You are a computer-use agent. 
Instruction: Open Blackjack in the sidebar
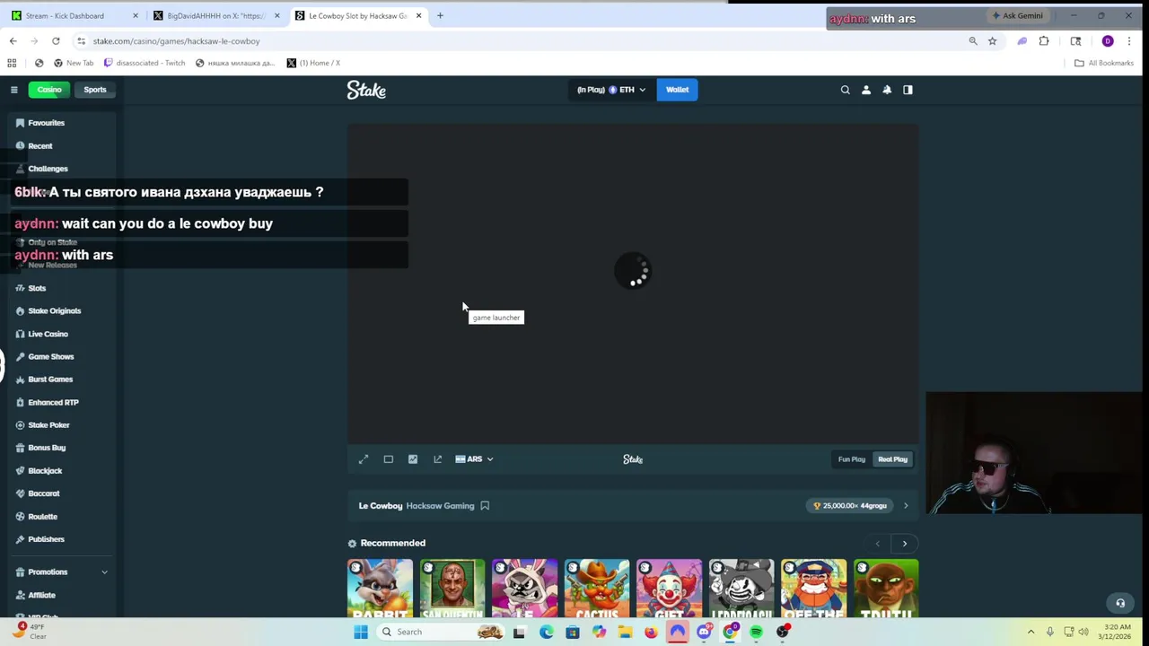(45, 470)
